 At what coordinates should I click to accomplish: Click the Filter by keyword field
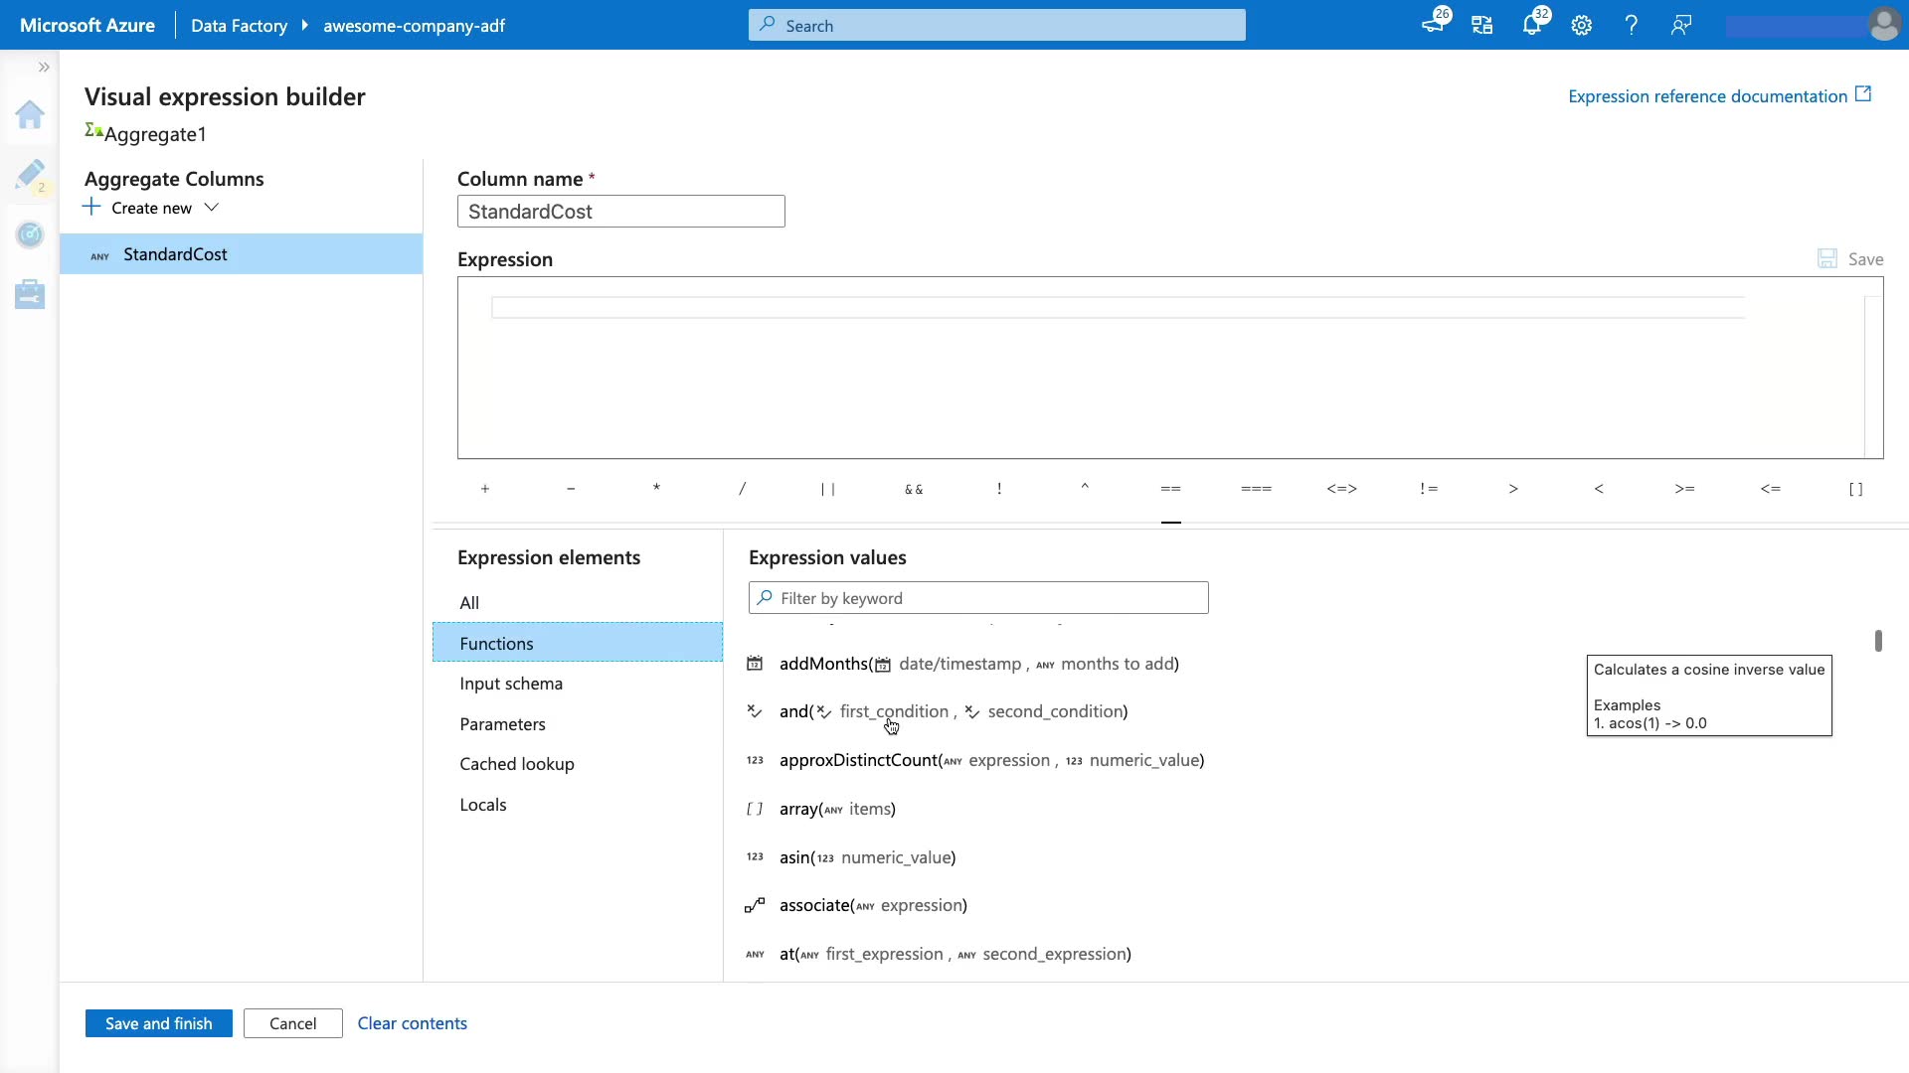(x=978, y=598)
